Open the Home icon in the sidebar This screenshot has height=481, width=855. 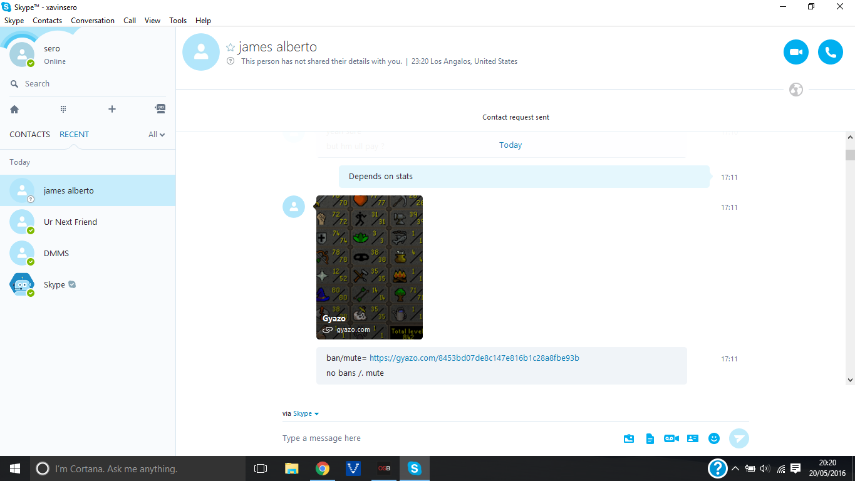coord(14,109)
